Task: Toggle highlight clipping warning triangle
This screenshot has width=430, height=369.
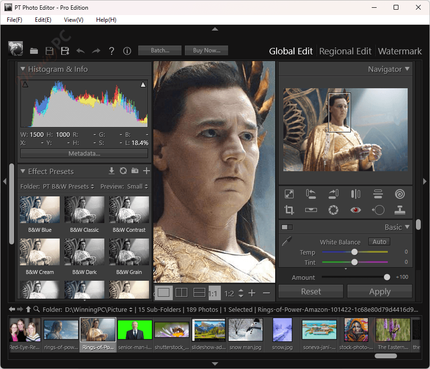Action: point(143,84)
